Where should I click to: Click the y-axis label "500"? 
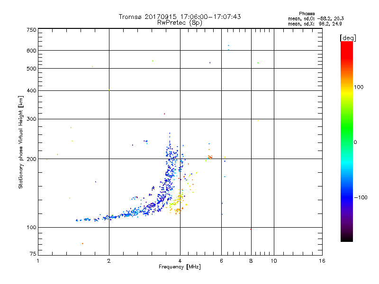(x=31, y=69)
